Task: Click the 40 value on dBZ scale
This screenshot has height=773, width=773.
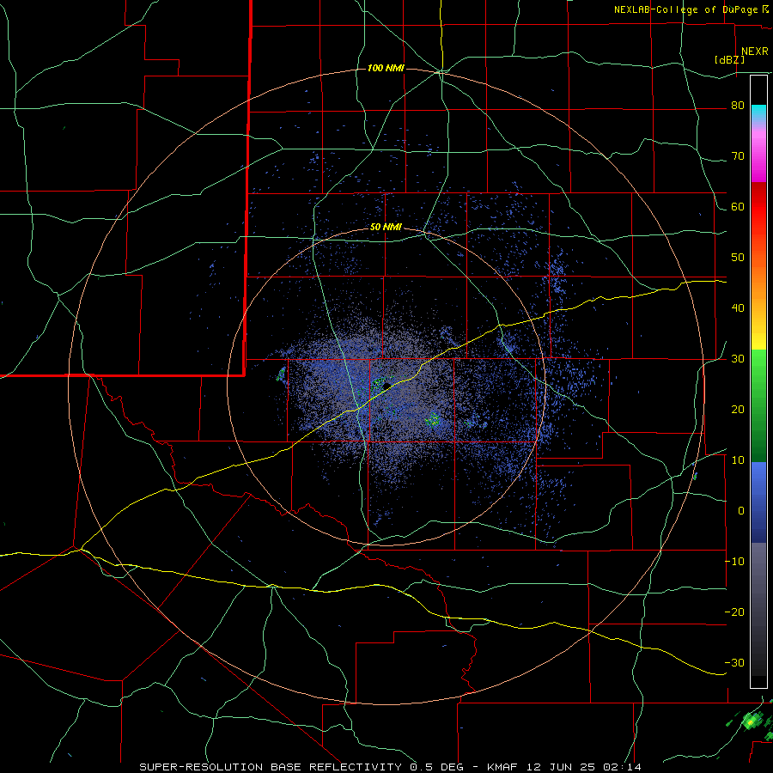Action: point(738,308)
